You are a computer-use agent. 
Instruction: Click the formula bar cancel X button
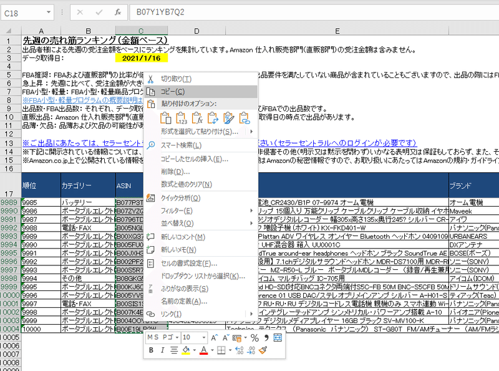[x=80, y=12]
